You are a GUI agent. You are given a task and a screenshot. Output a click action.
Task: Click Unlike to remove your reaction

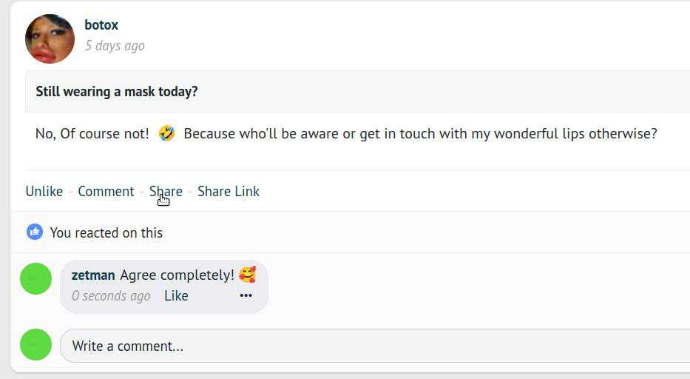click(44, 191)
